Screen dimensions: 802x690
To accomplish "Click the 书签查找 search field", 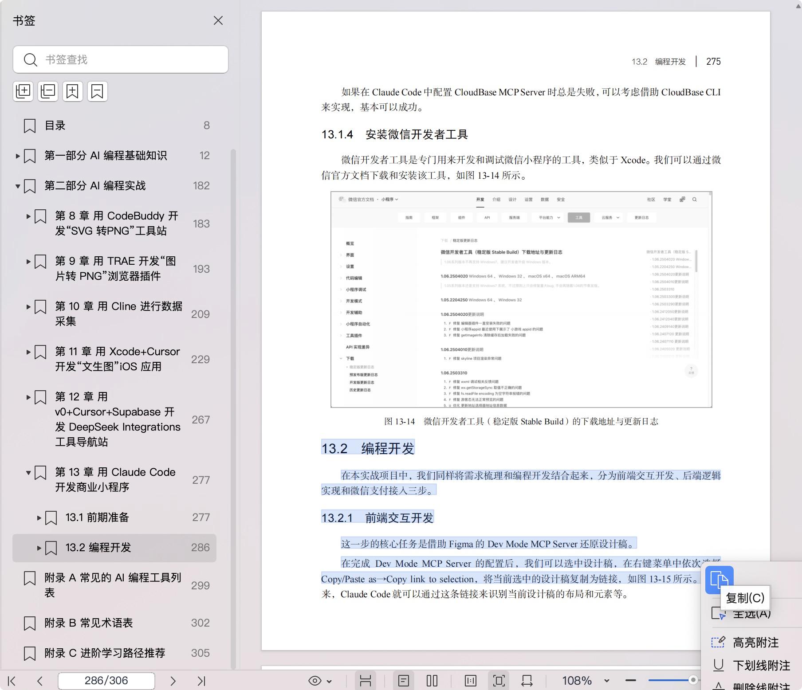I will pos(121,59).
